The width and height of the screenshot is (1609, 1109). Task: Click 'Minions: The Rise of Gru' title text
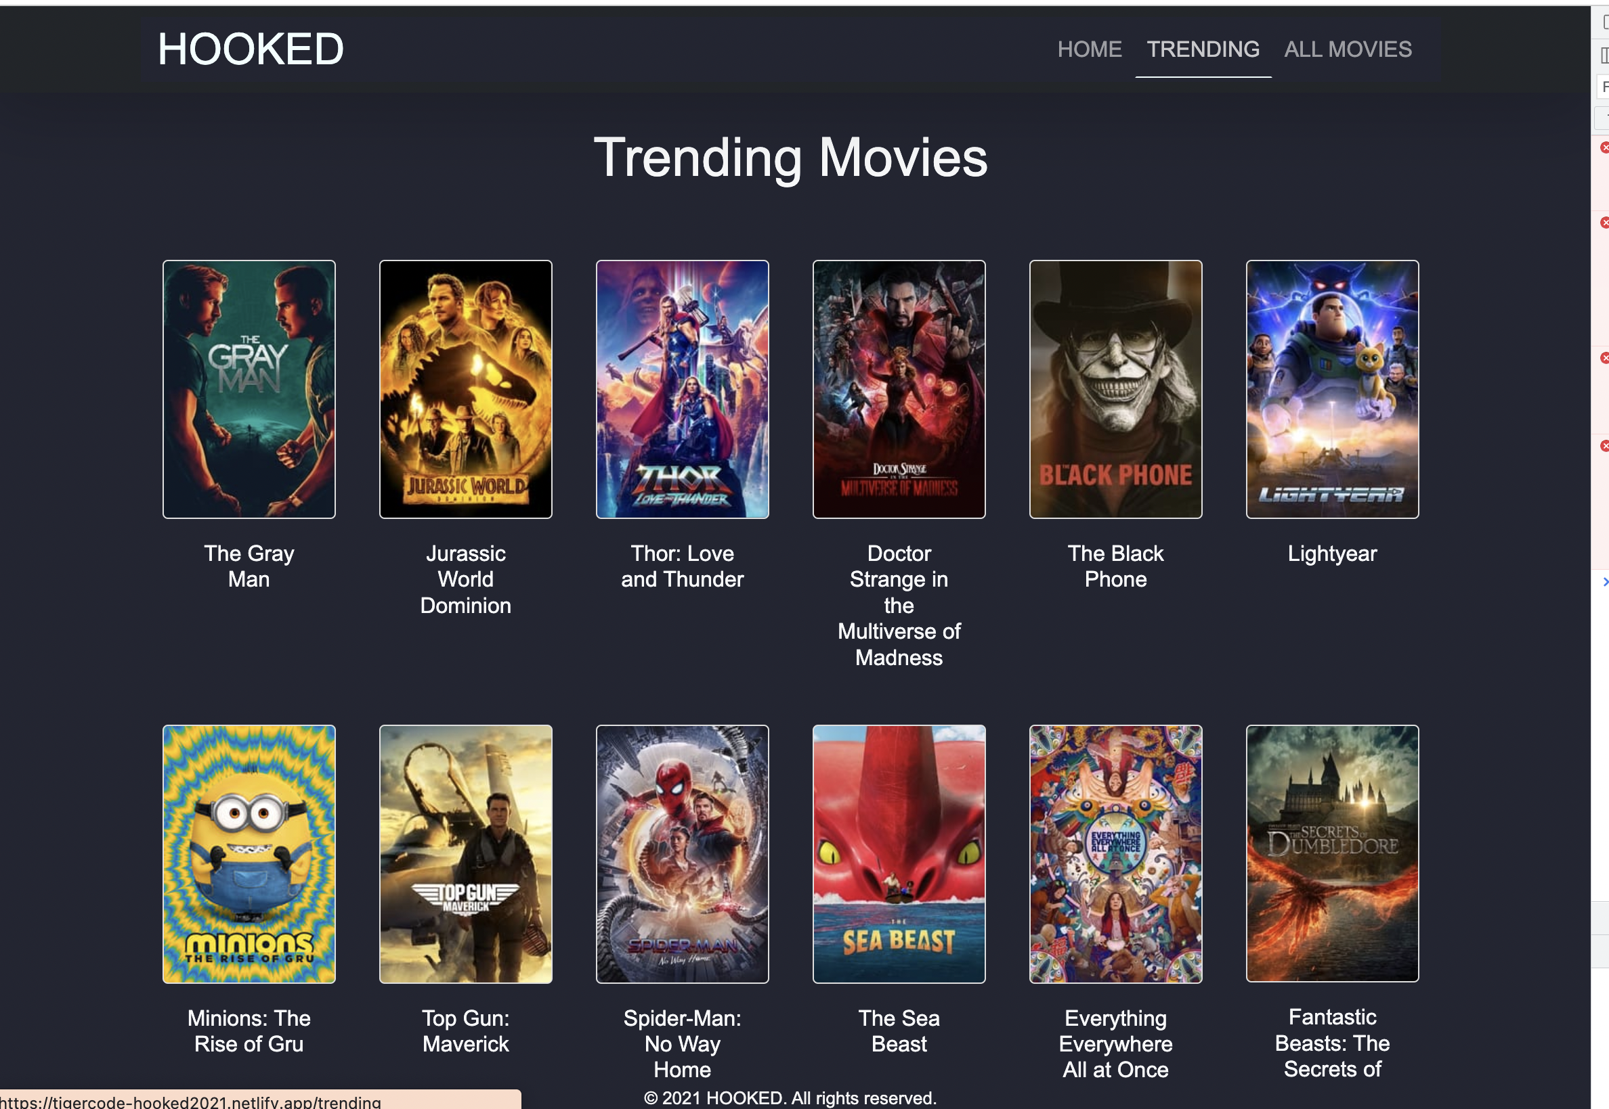pyautogui.click(x=249, y=1031)
